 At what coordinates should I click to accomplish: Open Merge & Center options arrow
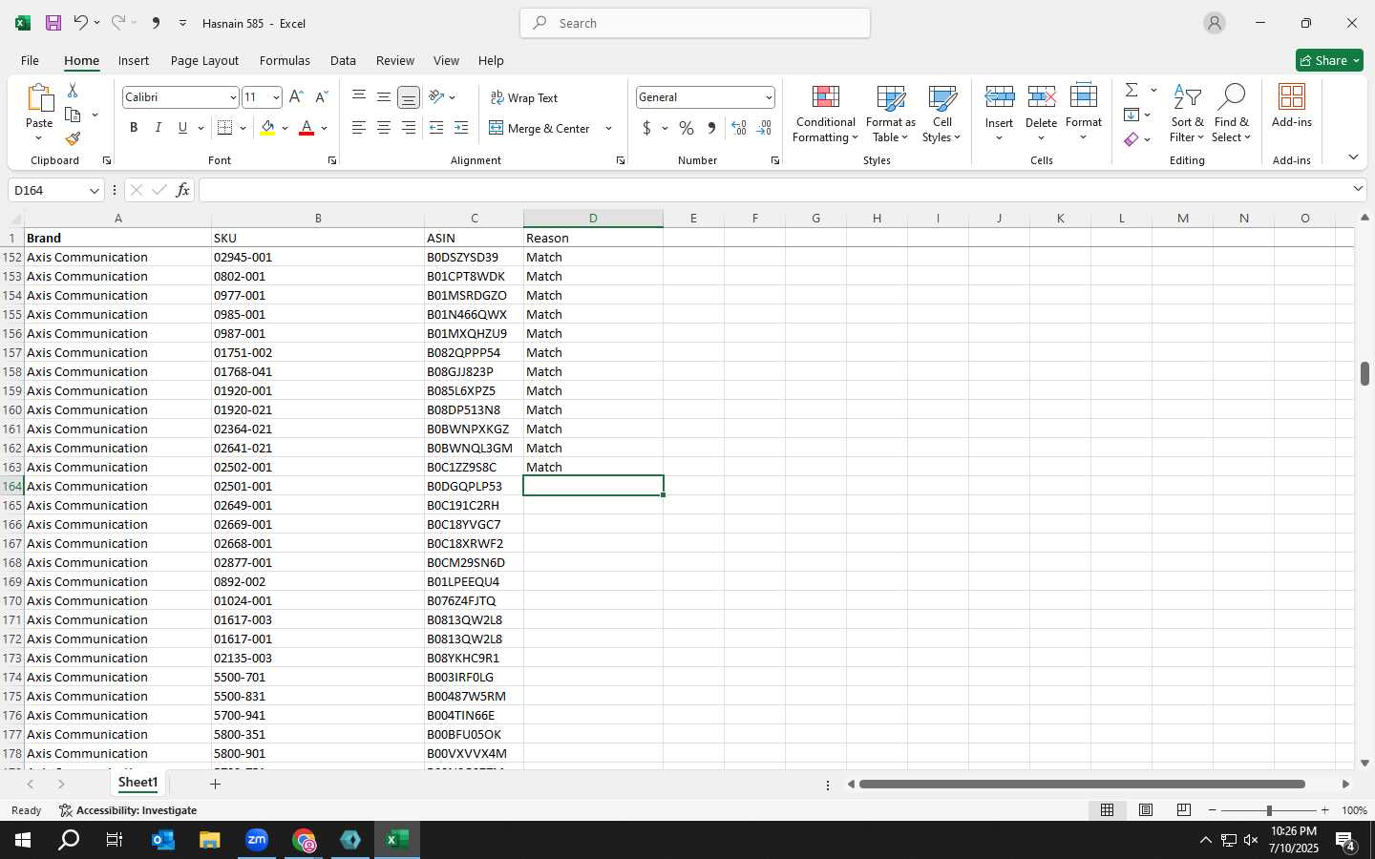[x=608, y=128]
